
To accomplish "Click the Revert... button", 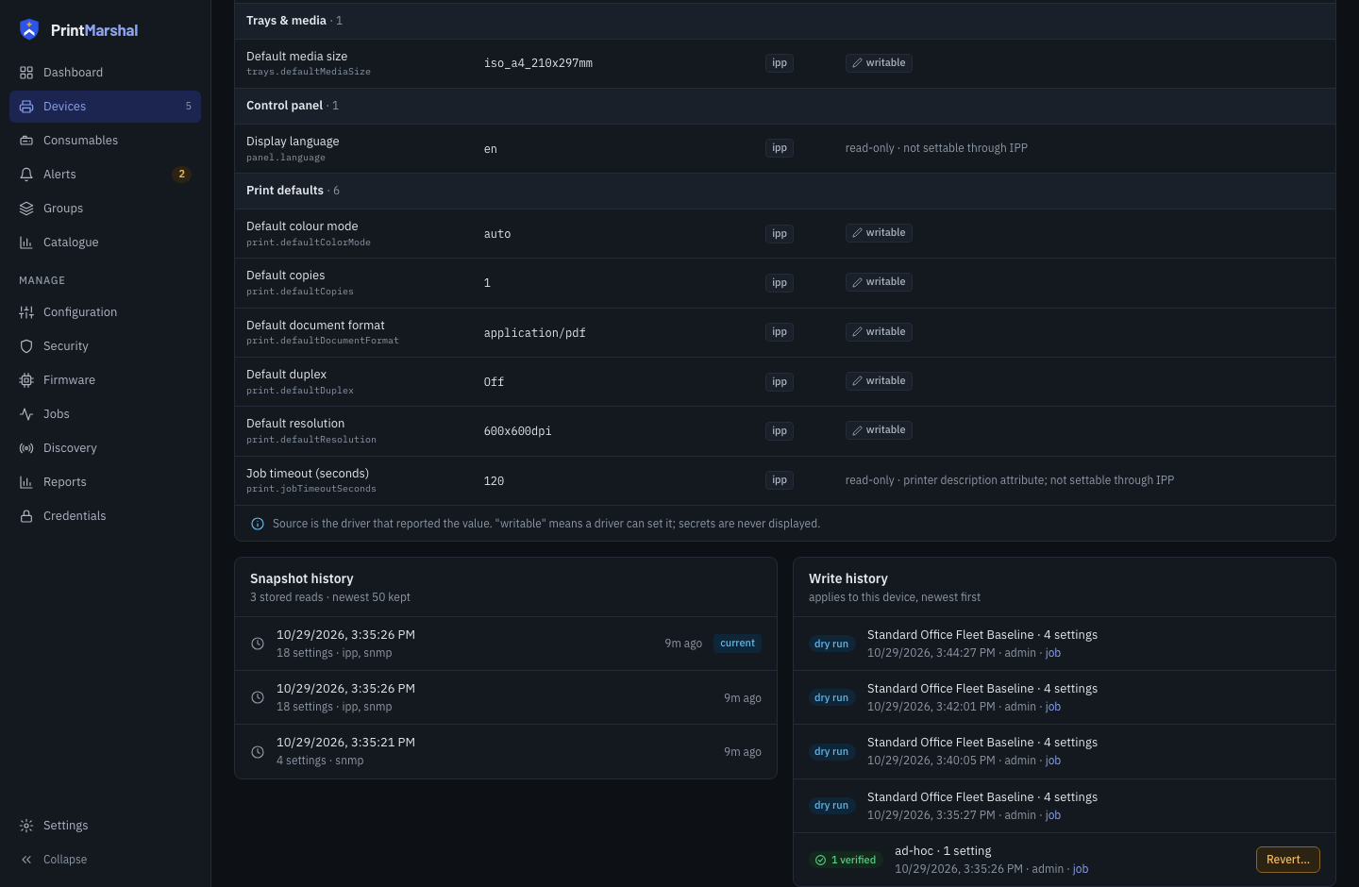I will pyautogui.click(x=1288, y=860).
